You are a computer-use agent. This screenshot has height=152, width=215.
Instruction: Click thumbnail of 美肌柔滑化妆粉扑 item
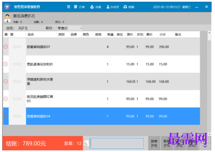click(x=17, y=64)
